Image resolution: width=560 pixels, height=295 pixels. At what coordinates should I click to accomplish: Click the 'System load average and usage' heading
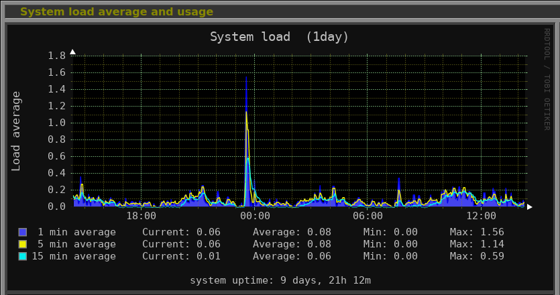[x=117, y=12]
